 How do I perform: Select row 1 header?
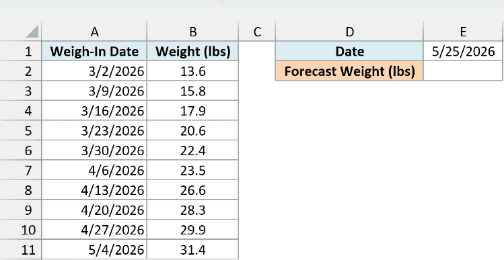21,51
